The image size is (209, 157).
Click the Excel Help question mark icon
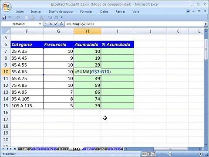(188, 11)
